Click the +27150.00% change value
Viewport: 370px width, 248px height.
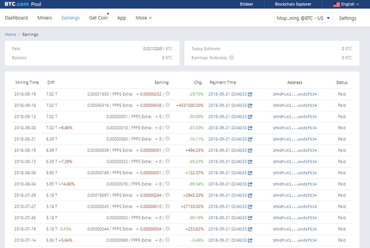click(x=192, y=206)
